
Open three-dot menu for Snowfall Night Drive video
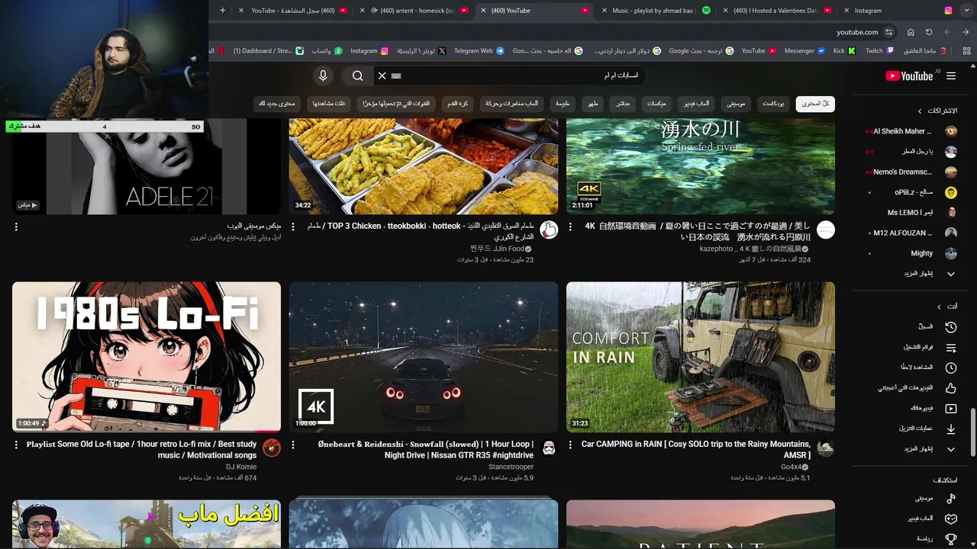pyautogui.click(x=293, y=445)
